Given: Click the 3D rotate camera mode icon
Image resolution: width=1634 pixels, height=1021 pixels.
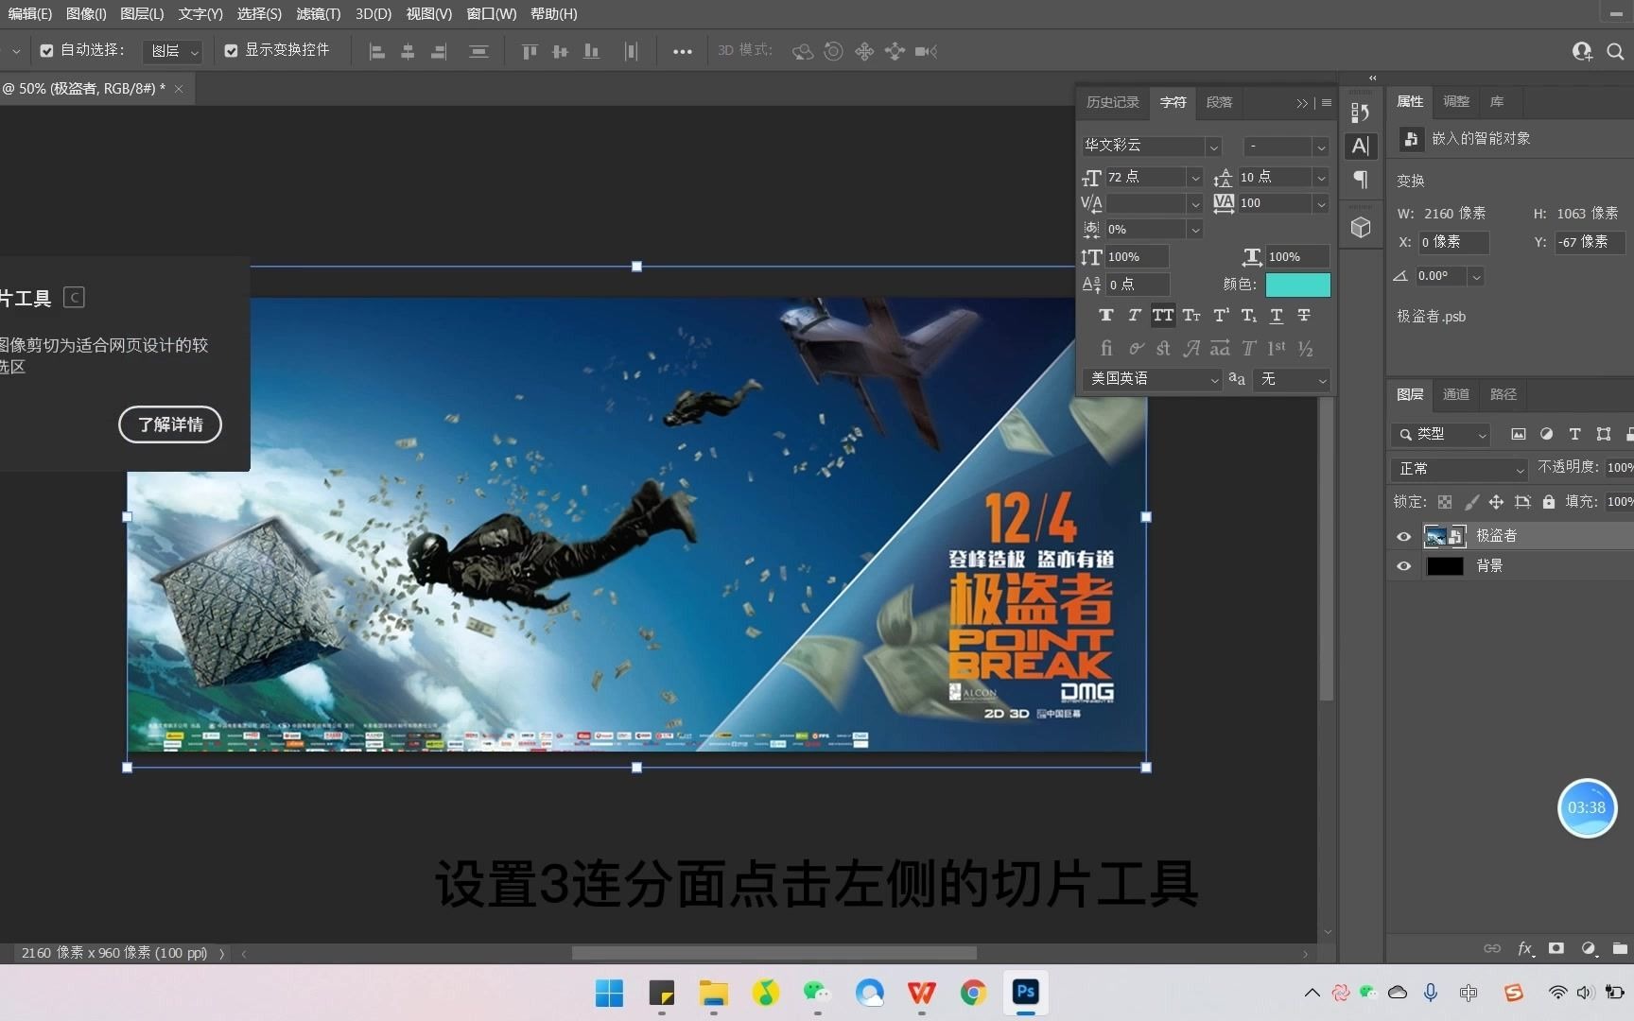Looking at the screenshot, I should tap(803, 52).
